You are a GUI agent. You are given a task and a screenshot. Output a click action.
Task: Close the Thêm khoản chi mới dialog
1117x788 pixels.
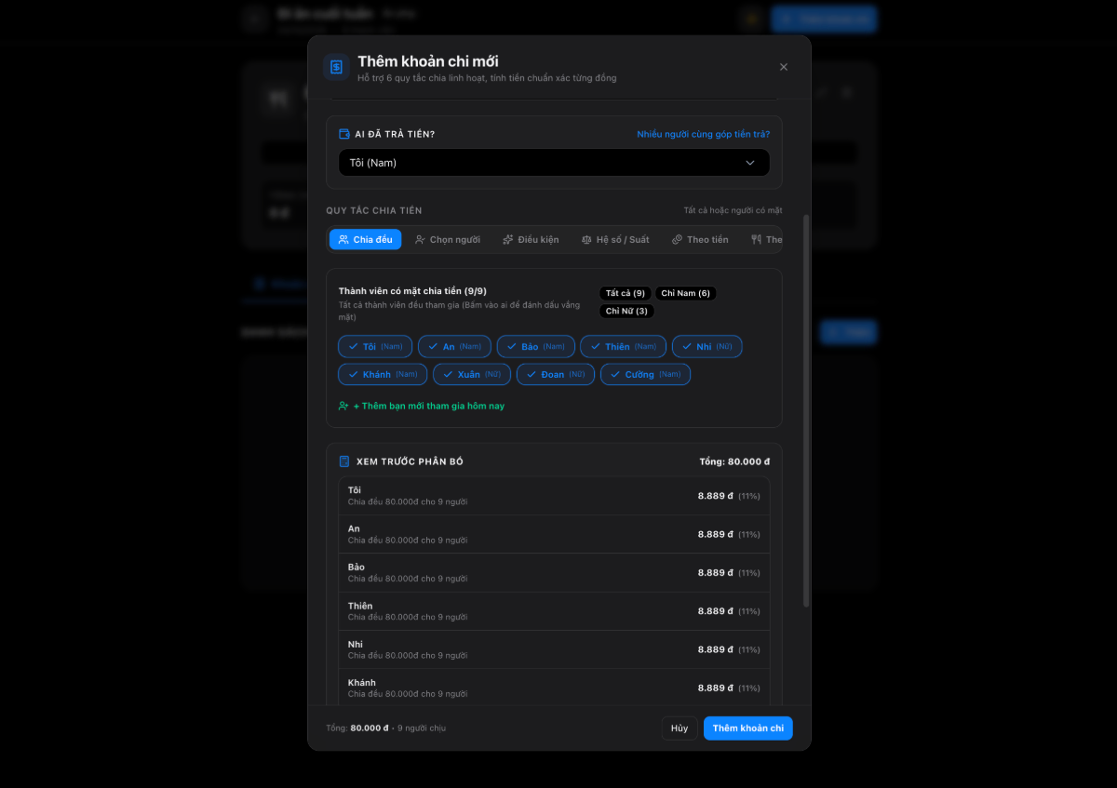(784, 67)
